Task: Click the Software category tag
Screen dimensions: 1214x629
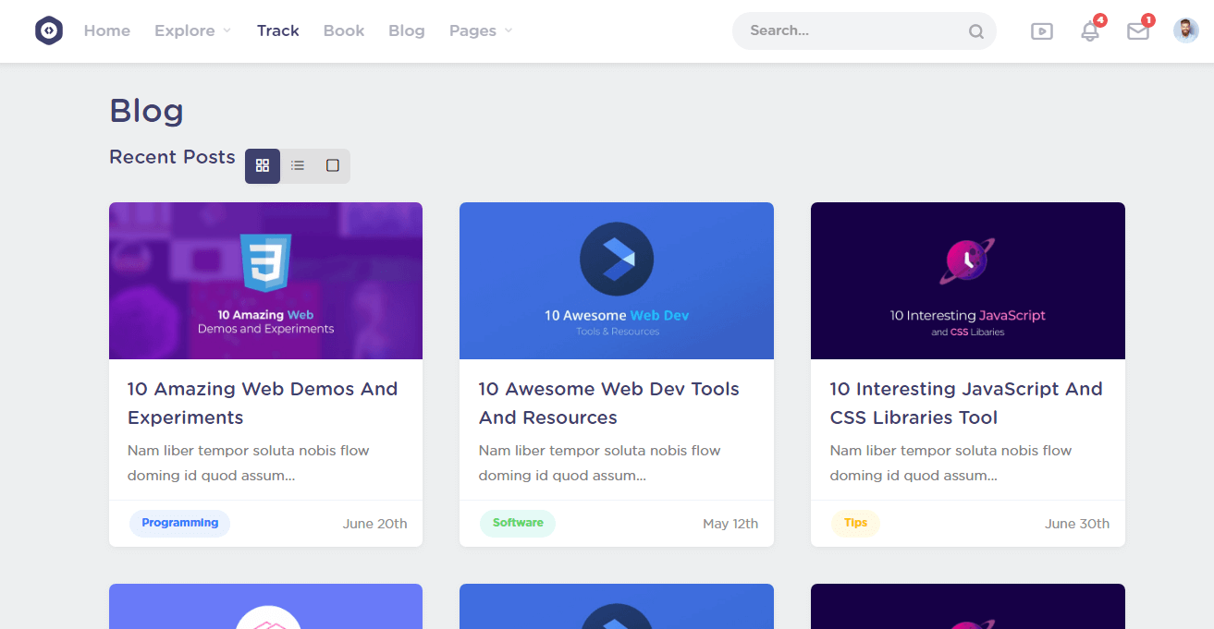Action: tap(518, 523)
